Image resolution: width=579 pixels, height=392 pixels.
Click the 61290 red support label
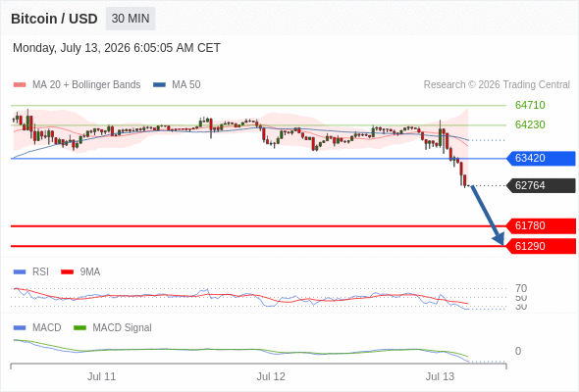click(x=541, y=246)
